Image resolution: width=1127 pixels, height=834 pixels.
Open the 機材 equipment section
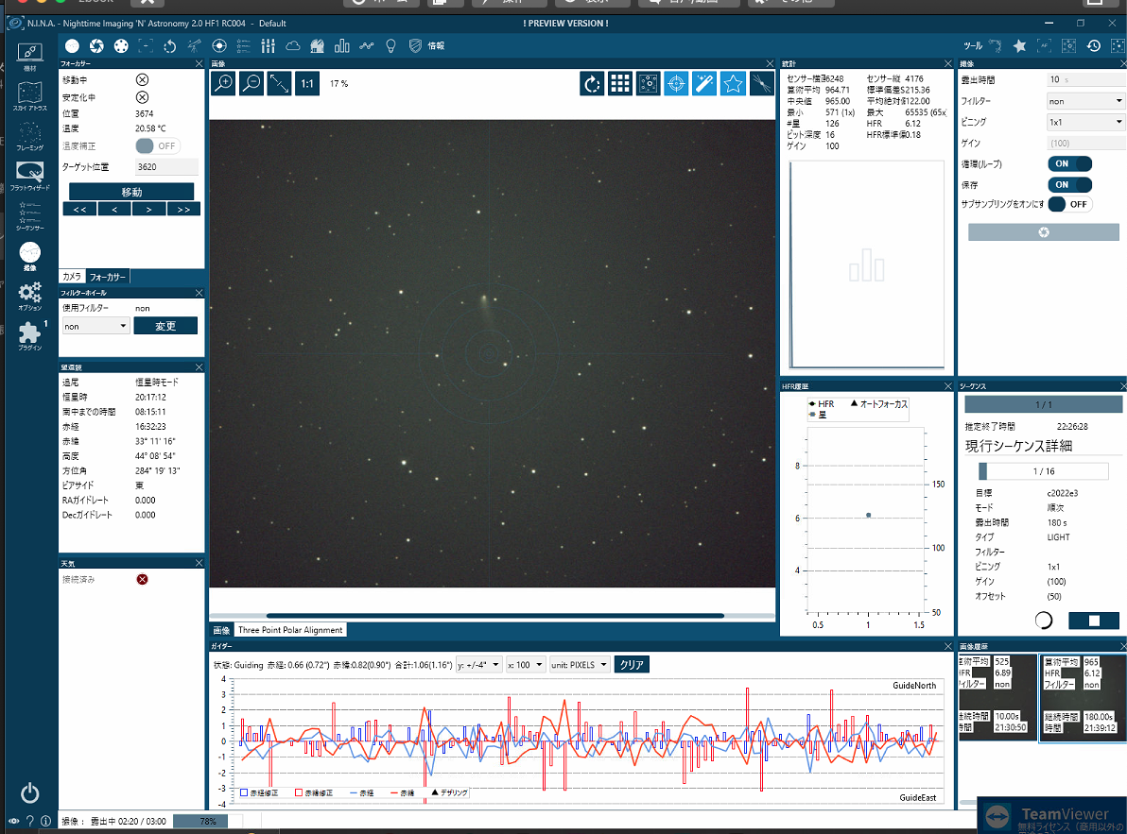(x=29, y=56)
